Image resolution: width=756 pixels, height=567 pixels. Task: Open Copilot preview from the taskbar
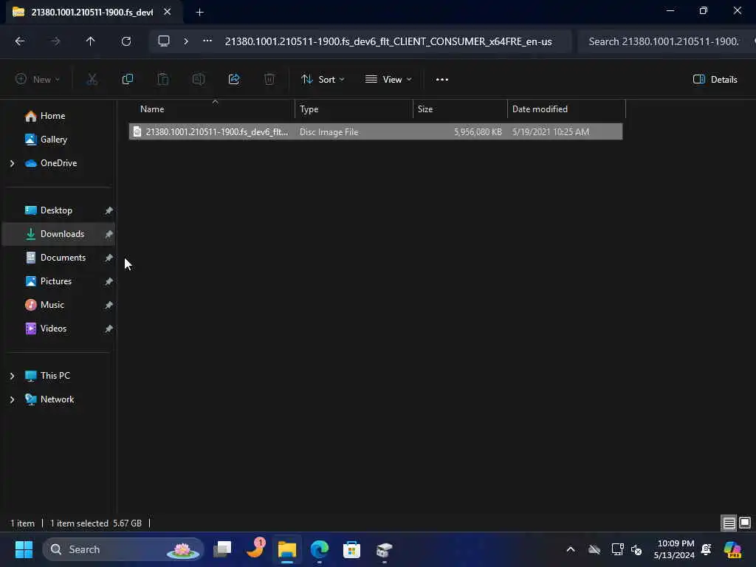pos(732,549)
